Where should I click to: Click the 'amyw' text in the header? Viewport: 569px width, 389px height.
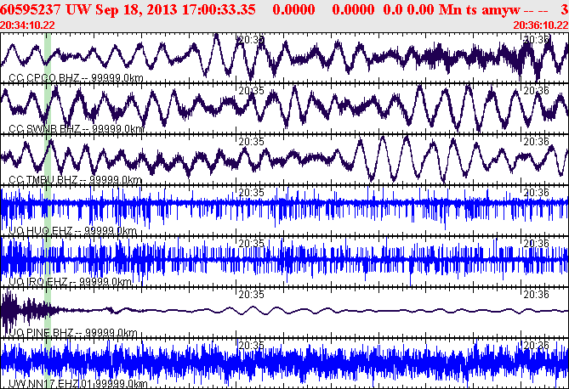point(501,10)
